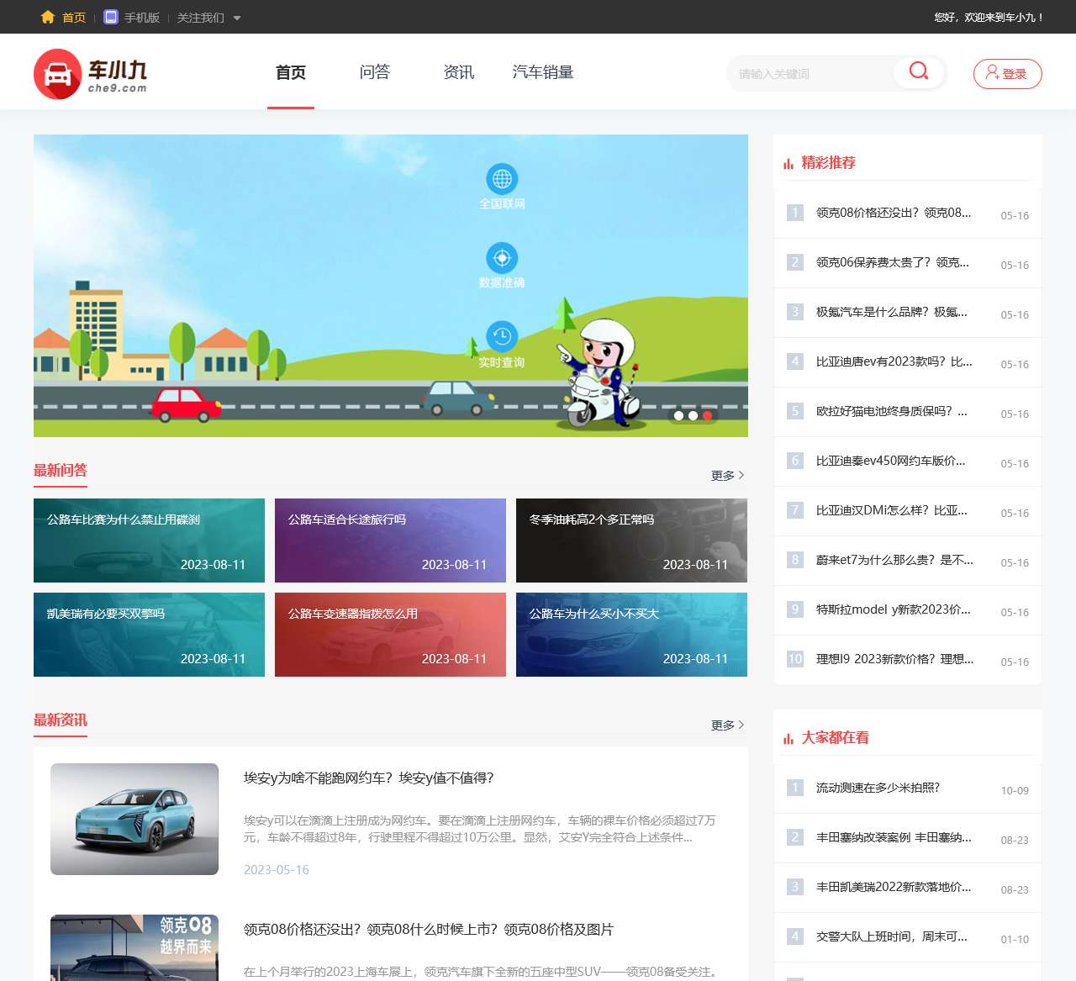
Task: Click 更多 beside 最新问答
Action: coord(727,476)
